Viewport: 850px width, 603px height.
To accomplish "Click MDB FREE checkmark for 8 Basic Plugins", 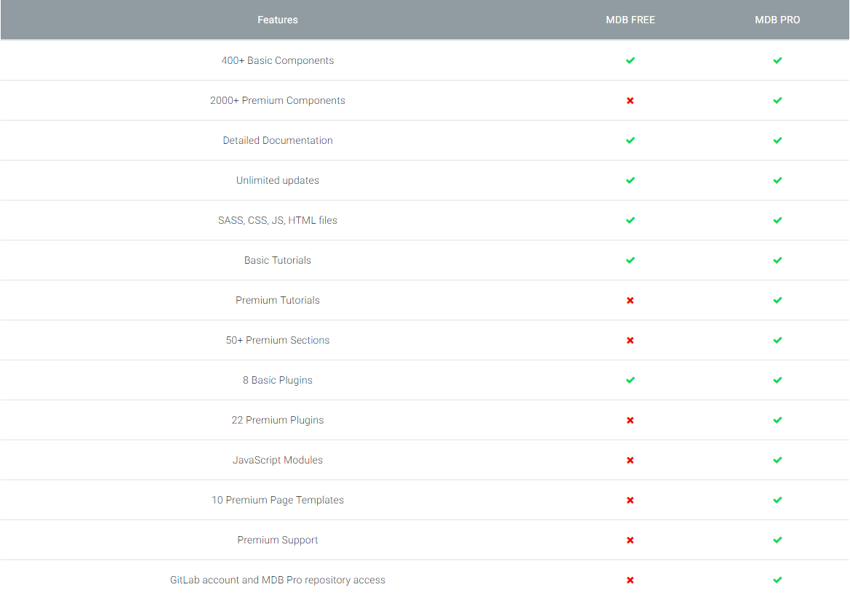I will [630, 380].
